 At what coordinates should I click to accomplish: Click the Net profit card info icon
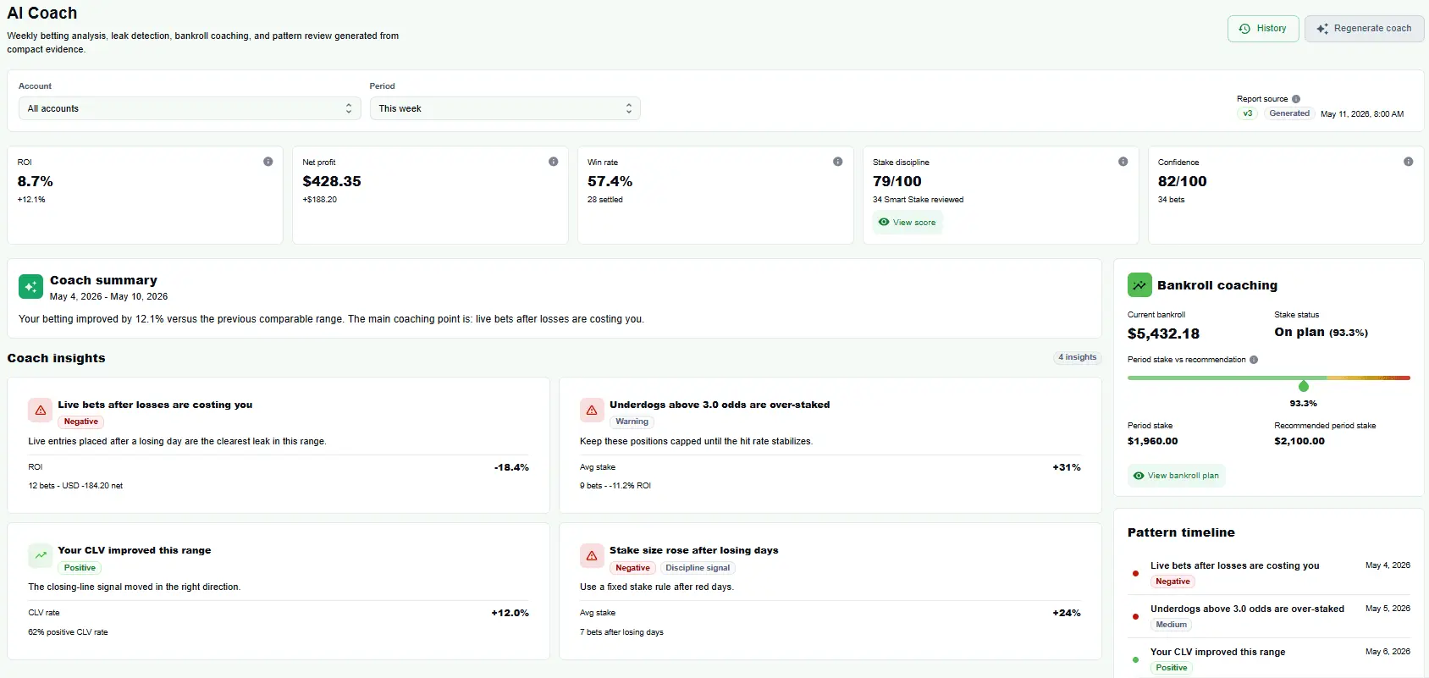[x=554, y=162]
